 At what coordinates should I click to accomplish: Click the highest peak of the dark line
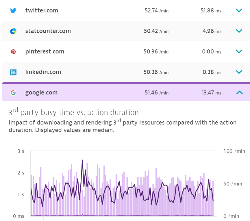pos(82,160)
